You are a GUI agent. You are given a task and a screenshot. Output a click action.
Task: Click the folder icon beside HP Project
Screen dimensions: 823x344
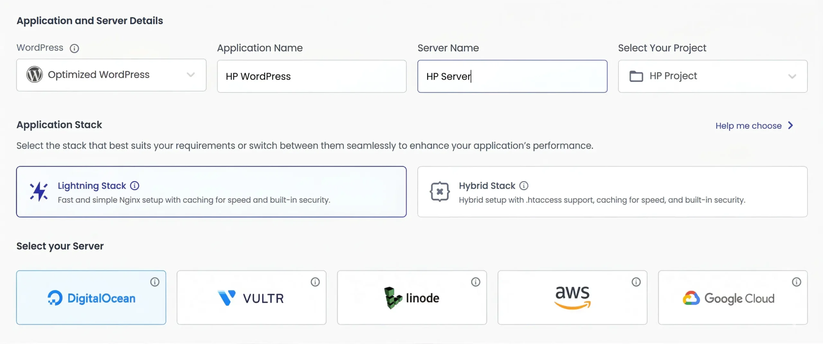click(637, 76)
